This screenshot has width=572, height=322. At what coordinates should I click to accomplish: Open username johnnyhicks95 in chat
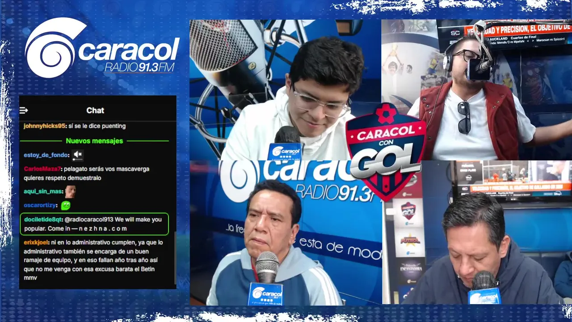tap(43, 126)
